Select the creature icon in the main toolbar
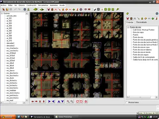159x119 pixels. [x=48, y=10]
